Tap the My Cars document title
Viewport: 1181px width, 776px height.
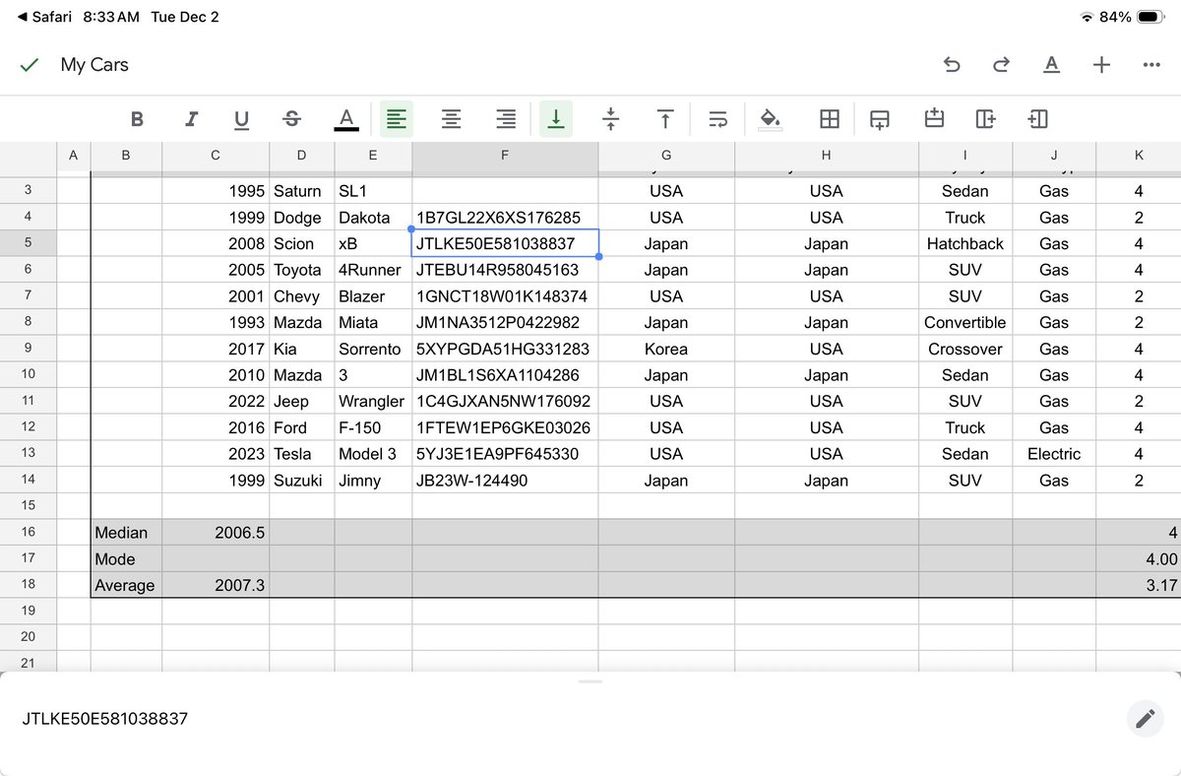pyautogui.click(x=94, y=65)
